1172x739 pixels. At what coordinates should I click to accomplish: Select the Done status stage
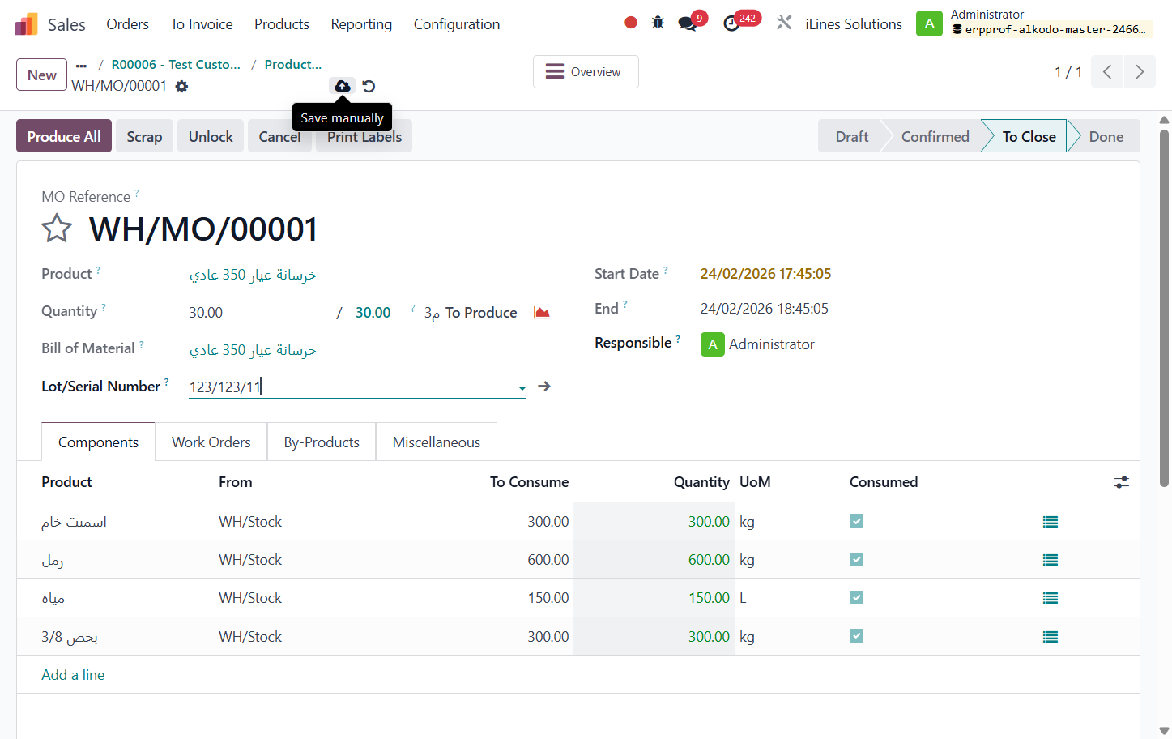pyautogui.click(x=1106, y=136)
